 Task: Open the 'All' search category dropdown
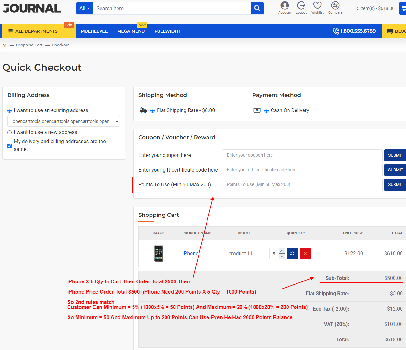click(84, 8)
